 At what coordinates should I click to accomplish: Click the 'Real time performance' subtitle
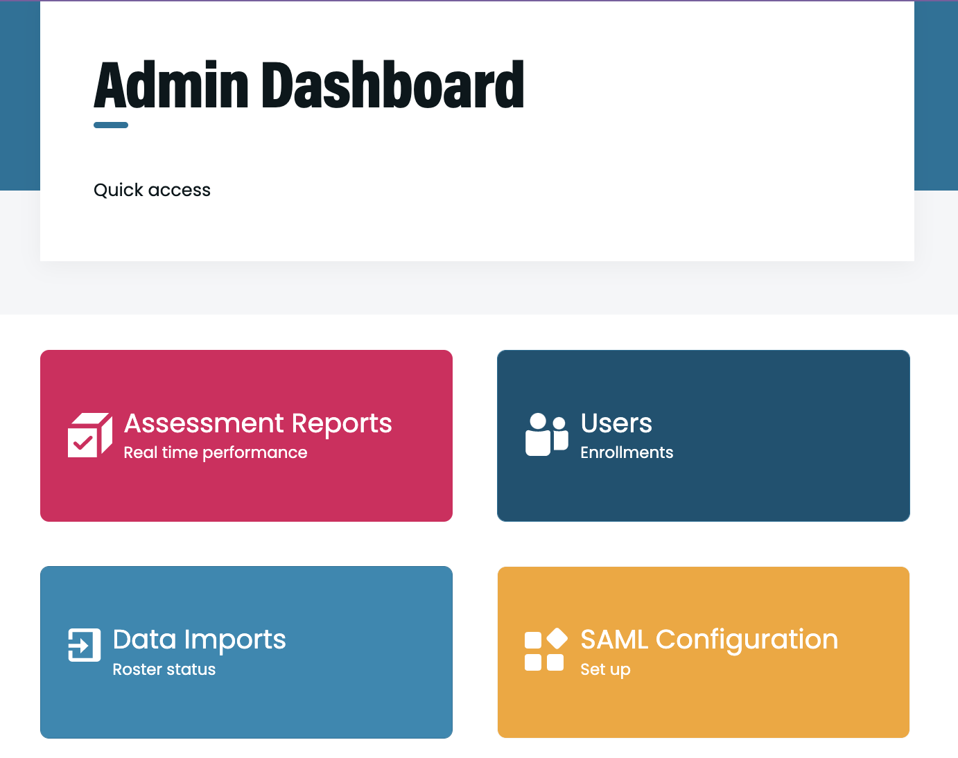click(x=216, y=452)
